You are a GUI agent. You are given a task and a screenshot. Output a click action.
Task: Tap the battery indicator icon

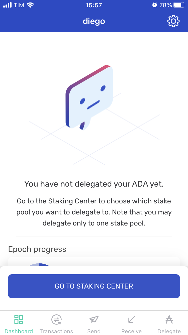tap(179, 5)
